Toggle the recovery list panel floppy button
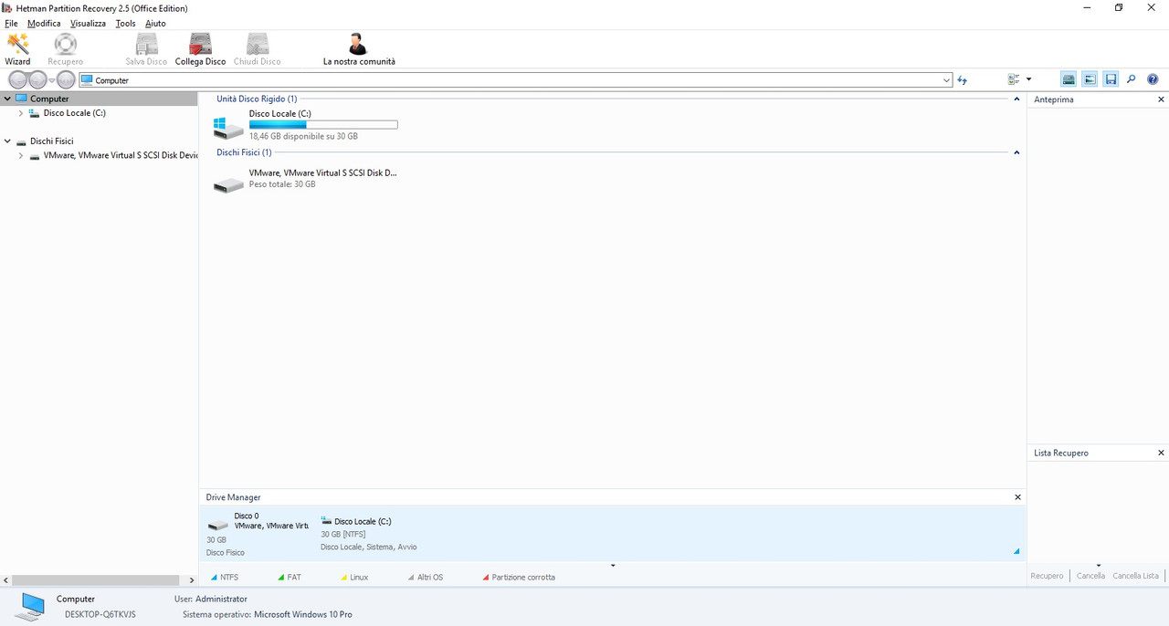Viewport: 1169px width, 626px height. 1111,80
